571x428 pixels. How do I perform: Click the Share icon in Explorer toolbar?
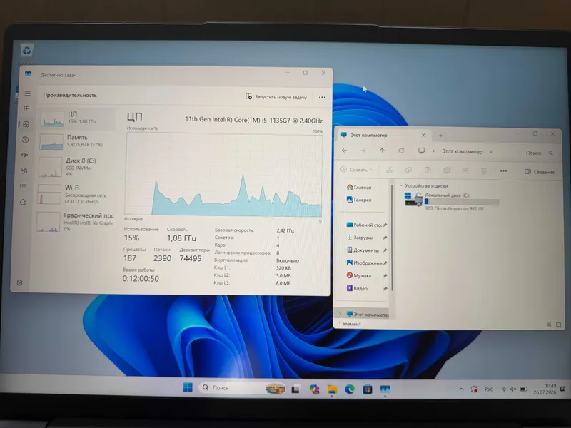465,170
